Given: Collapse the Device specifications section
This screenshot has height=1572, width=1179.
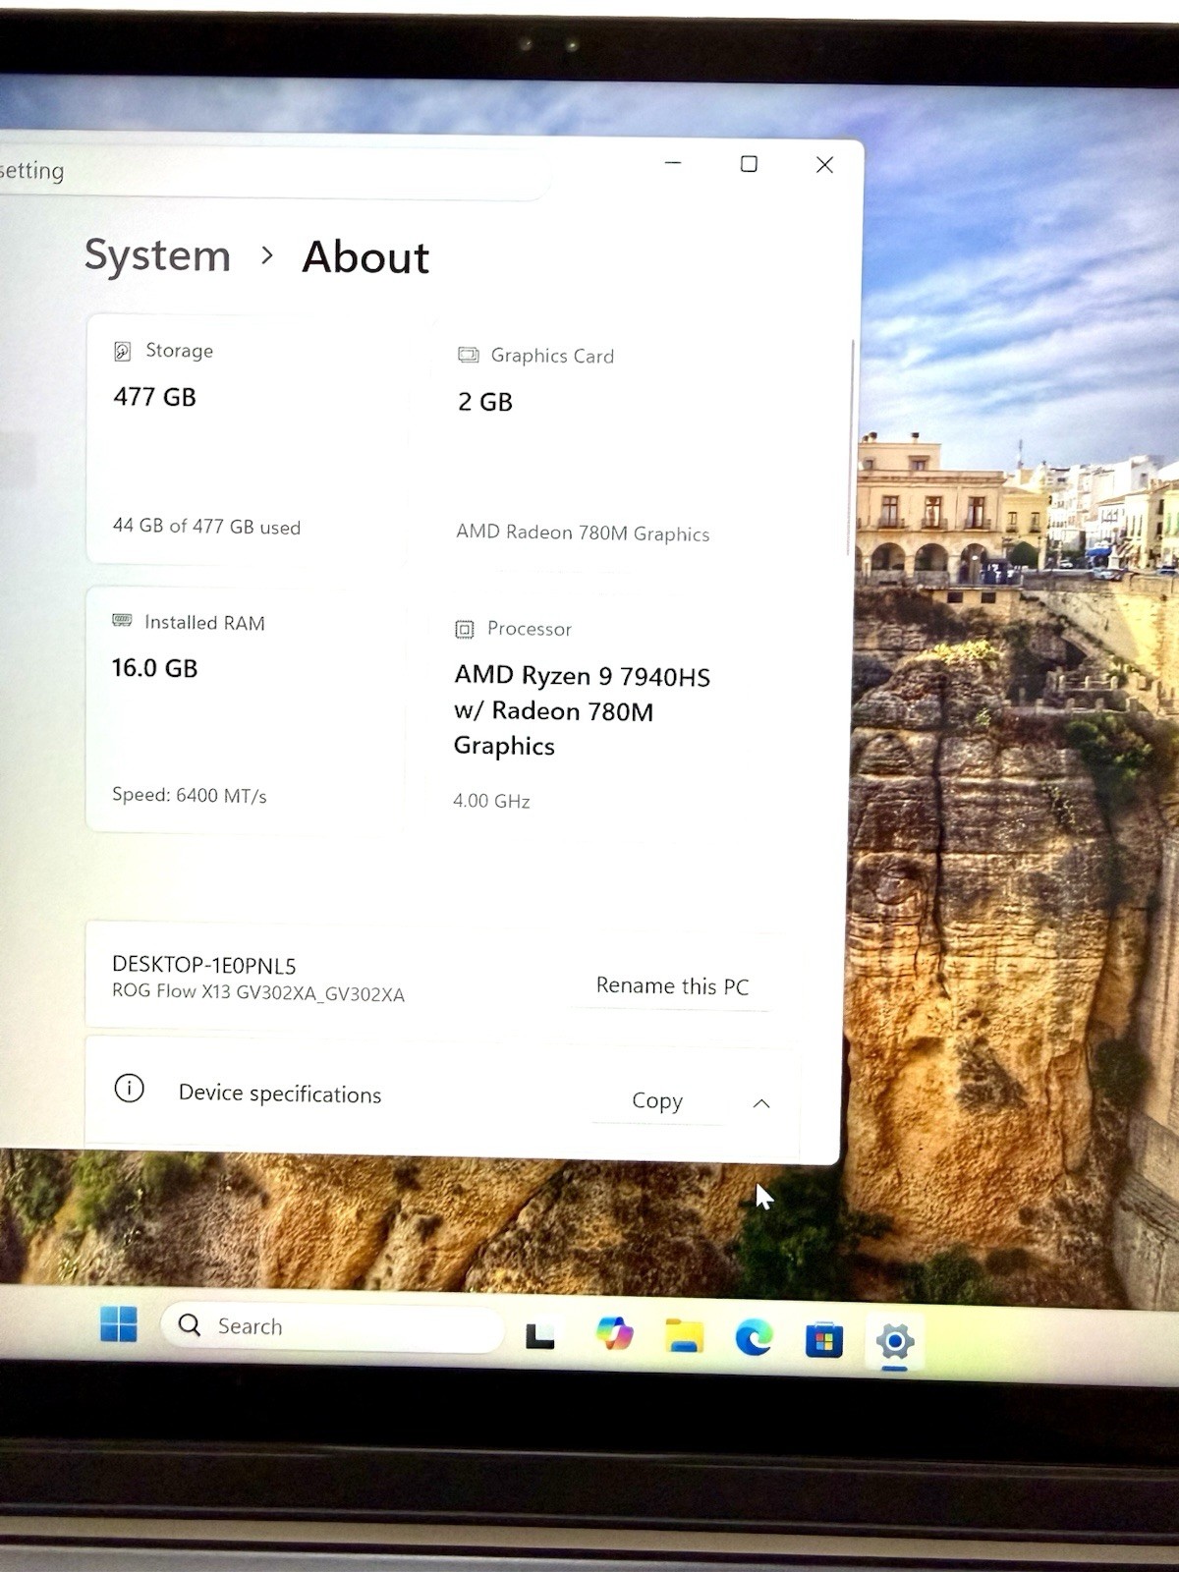Looking at the screenshot, I should 760,1103.
